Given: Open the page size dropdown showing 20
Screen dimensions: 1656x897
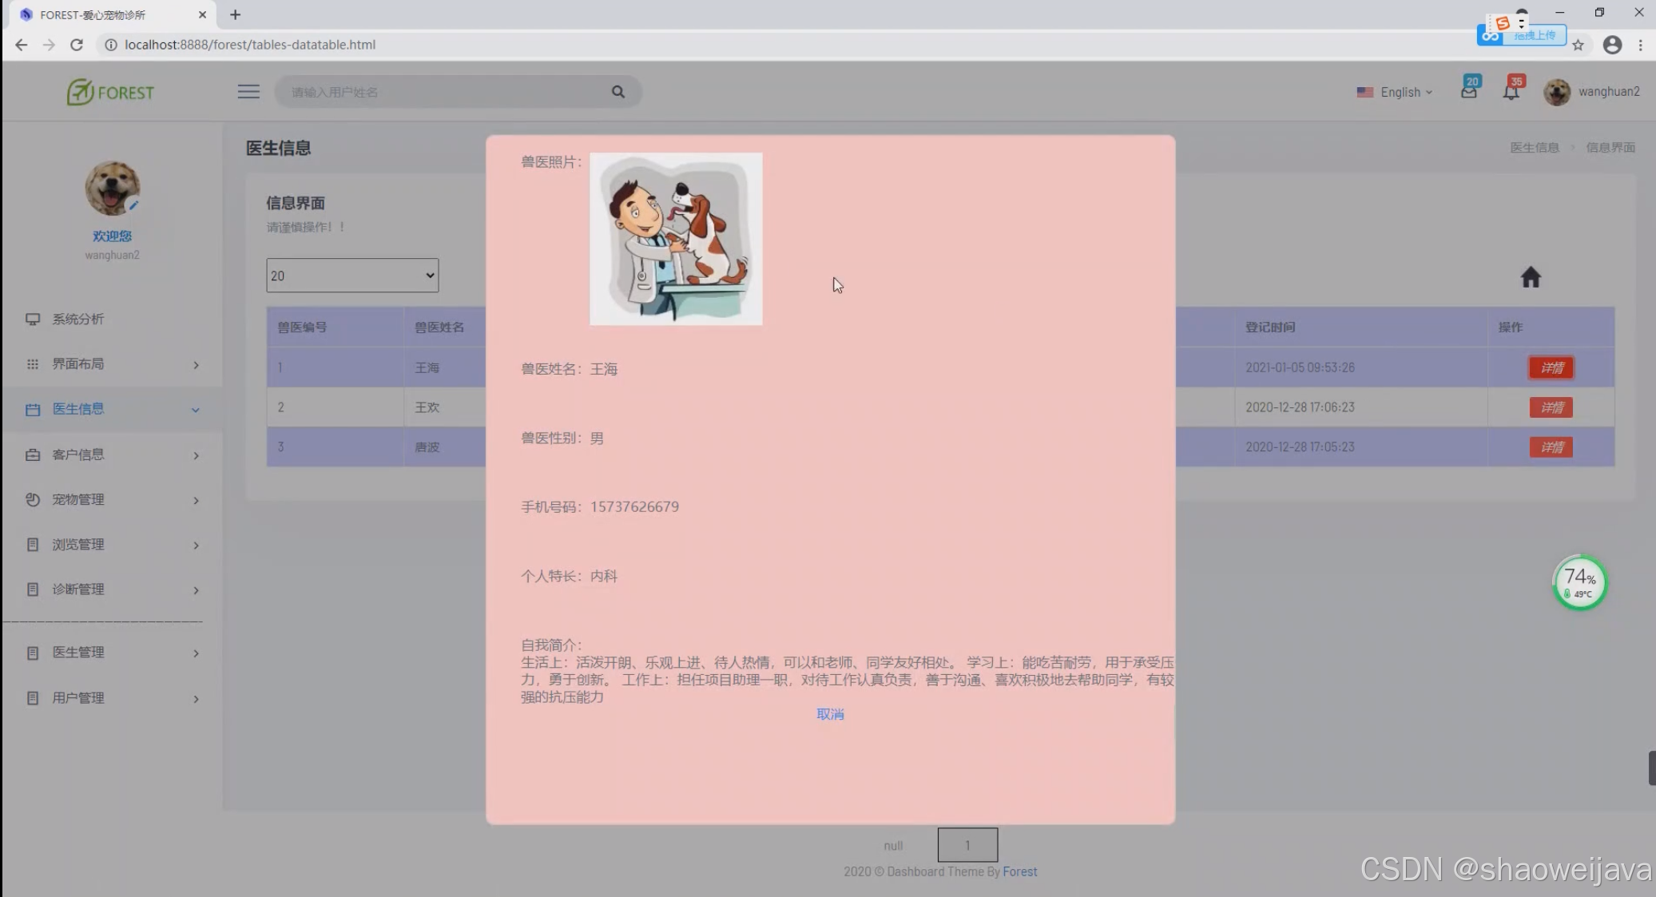Looking at the screenshot, I should coord(351,276).
